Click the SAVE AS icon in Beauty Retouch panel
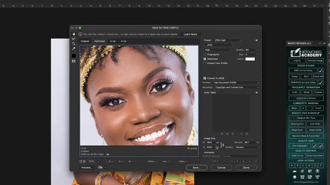330x185 pixels. click(x=318, y=177)
